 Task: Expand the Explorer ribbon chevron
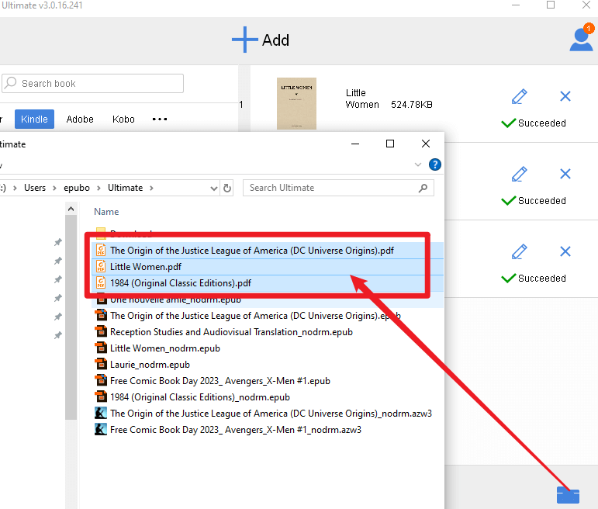(x=418, y=164)
